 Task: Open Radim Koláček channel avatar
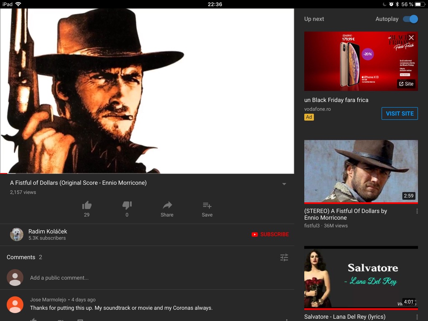point(17,234)
